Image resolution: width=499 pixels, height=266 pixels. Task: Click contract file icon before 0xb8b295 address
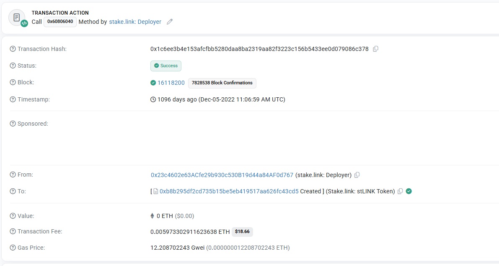point(155,191)
